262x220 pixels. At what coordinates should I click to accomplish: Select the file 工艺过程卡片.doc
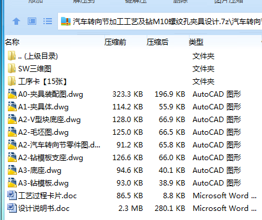tap(48, 196)
